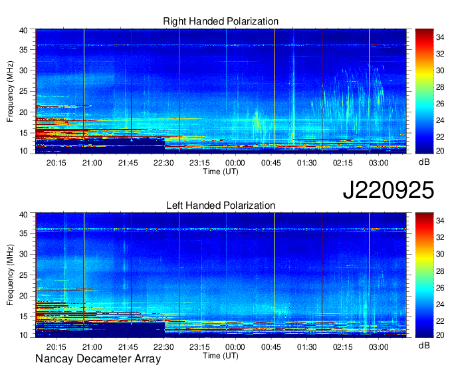Click the "23:15" time tick of Left Handed plot
Screen dimensions: 452x367
click(x=199, y=347)
